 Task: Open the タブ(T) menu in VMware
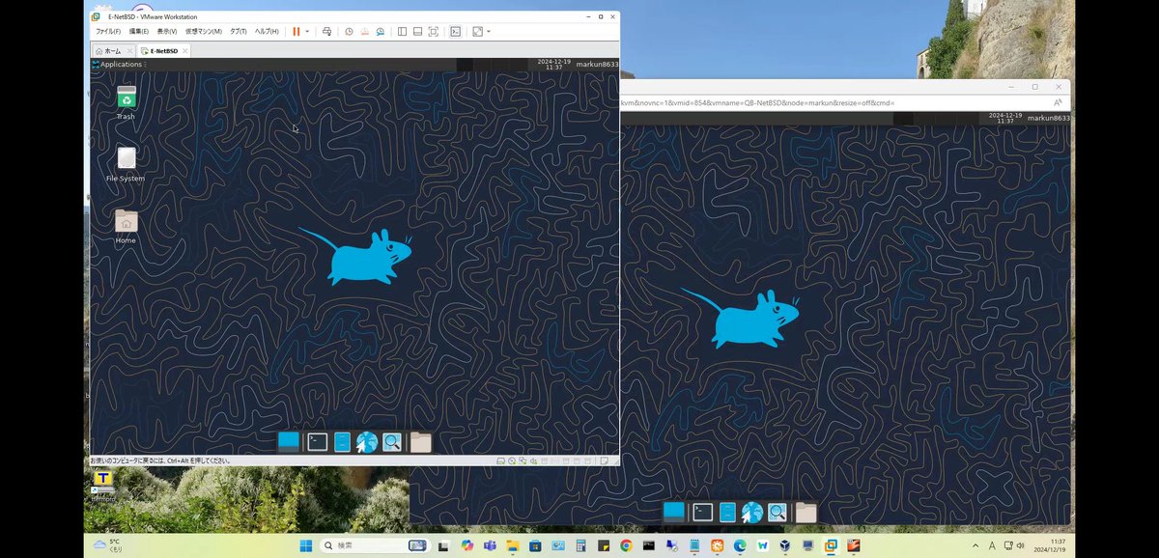click(x=238, y=31)
